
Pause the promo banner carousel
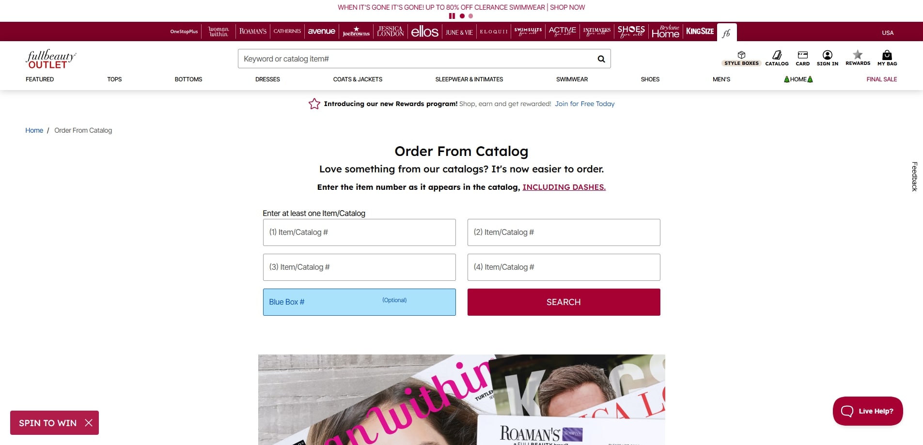[x=452, y=16]
